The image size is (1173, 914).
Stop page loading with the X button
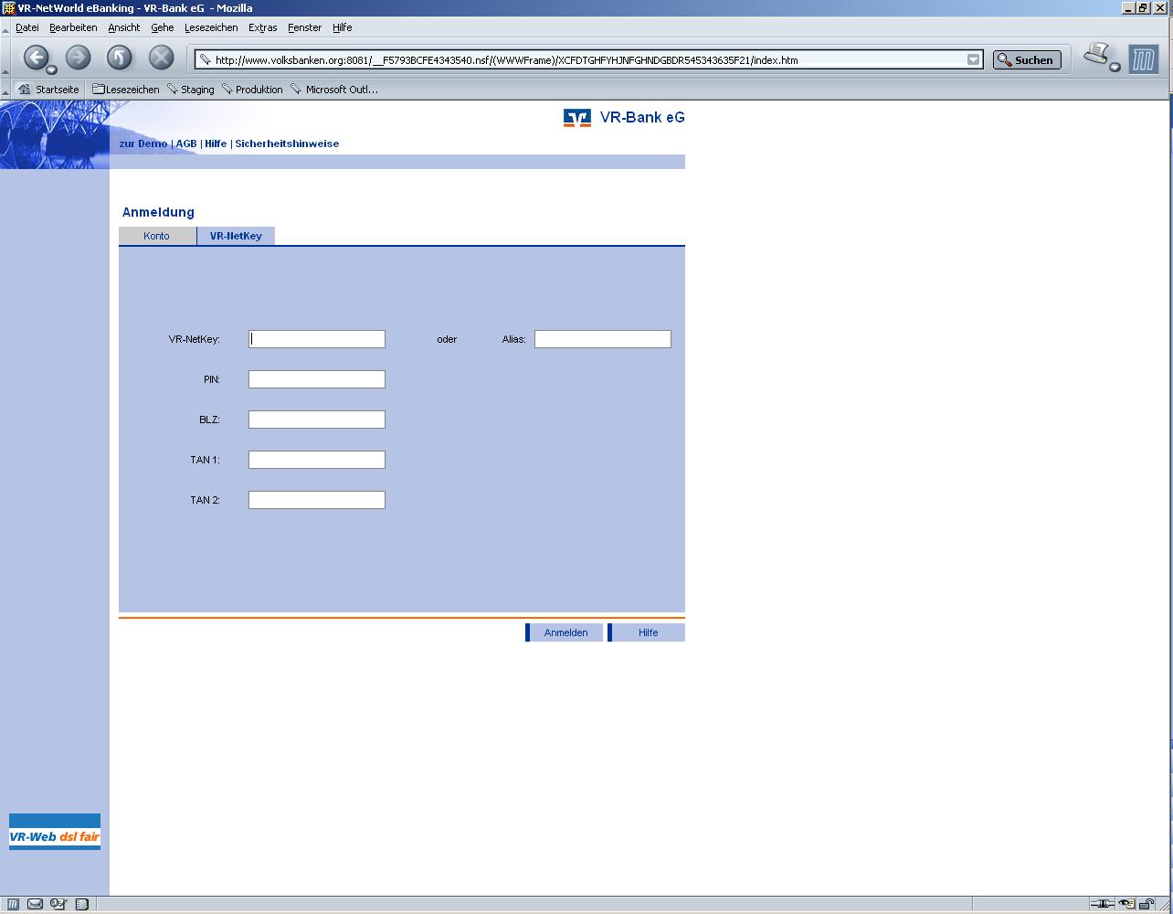coord(161,58)
